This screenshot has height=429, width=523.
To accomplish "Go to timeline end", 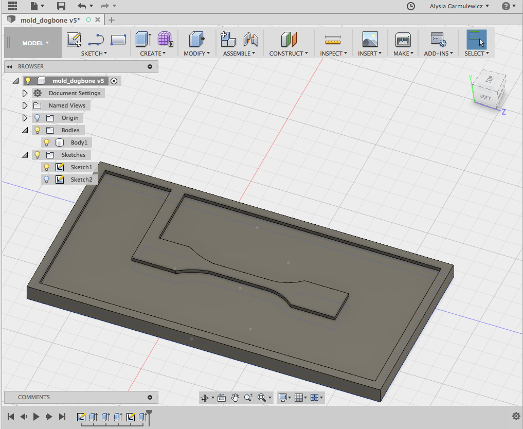I will 62,416.
